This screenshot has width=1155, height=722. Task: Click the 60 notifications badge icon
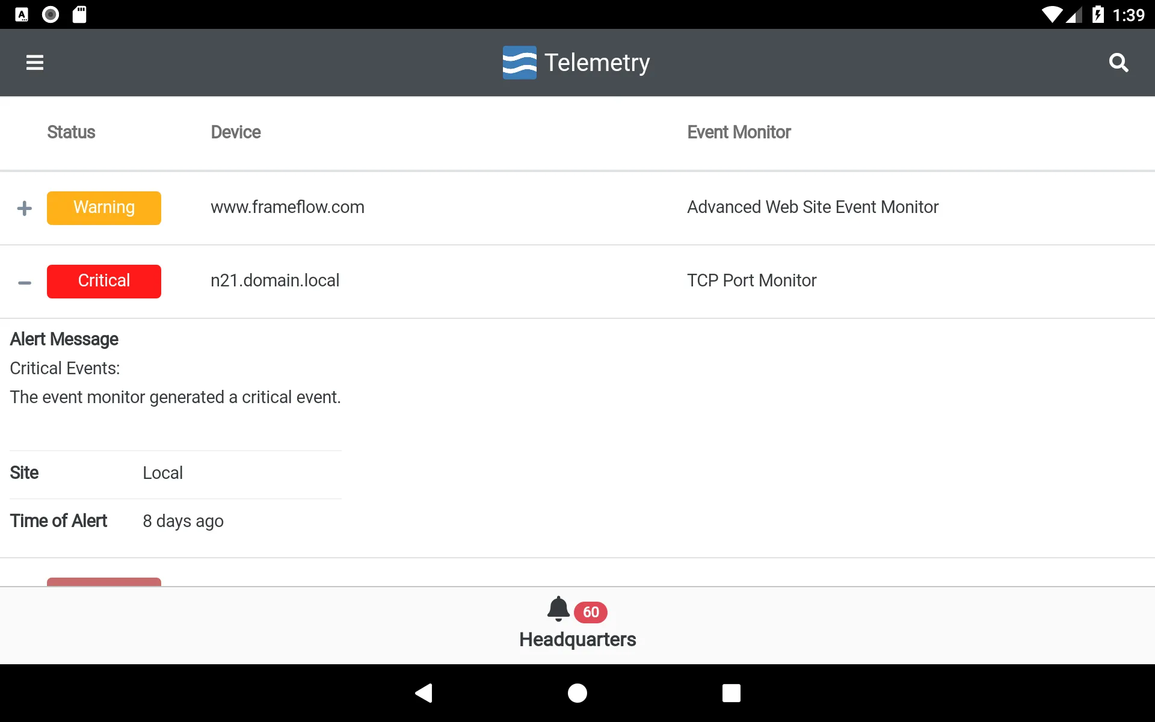click(590, 611)
